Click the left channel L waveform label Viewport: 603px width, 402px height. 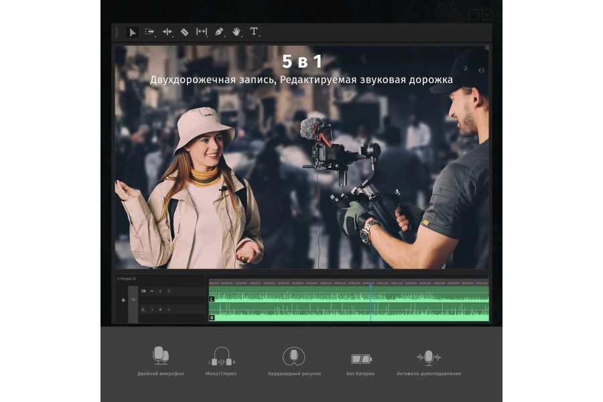212,299
